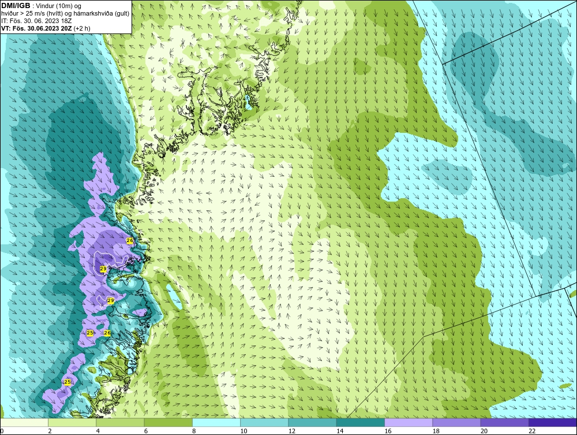Viewport: 577px width, 435px height.
Task: Click the yellow '29' label in the smaller white contour
Action: 111,301
